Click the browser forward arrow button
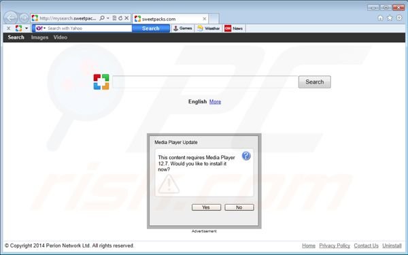The height and width of the screenshot is (255, 408). tap(24, 18)
